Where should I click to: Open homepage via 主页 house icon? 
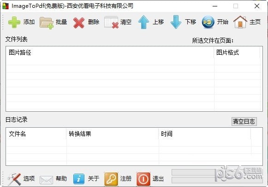240,22
